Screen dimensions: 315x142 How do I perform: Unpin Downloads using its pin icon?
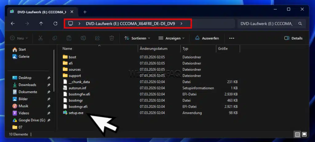click(49, 85)
